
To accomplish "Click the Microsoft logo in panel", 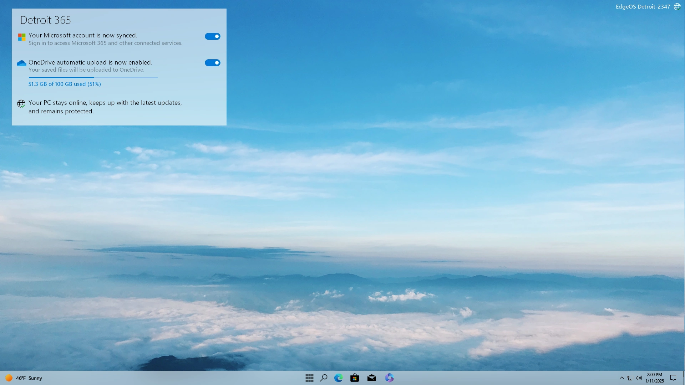I will coord(22,37).
